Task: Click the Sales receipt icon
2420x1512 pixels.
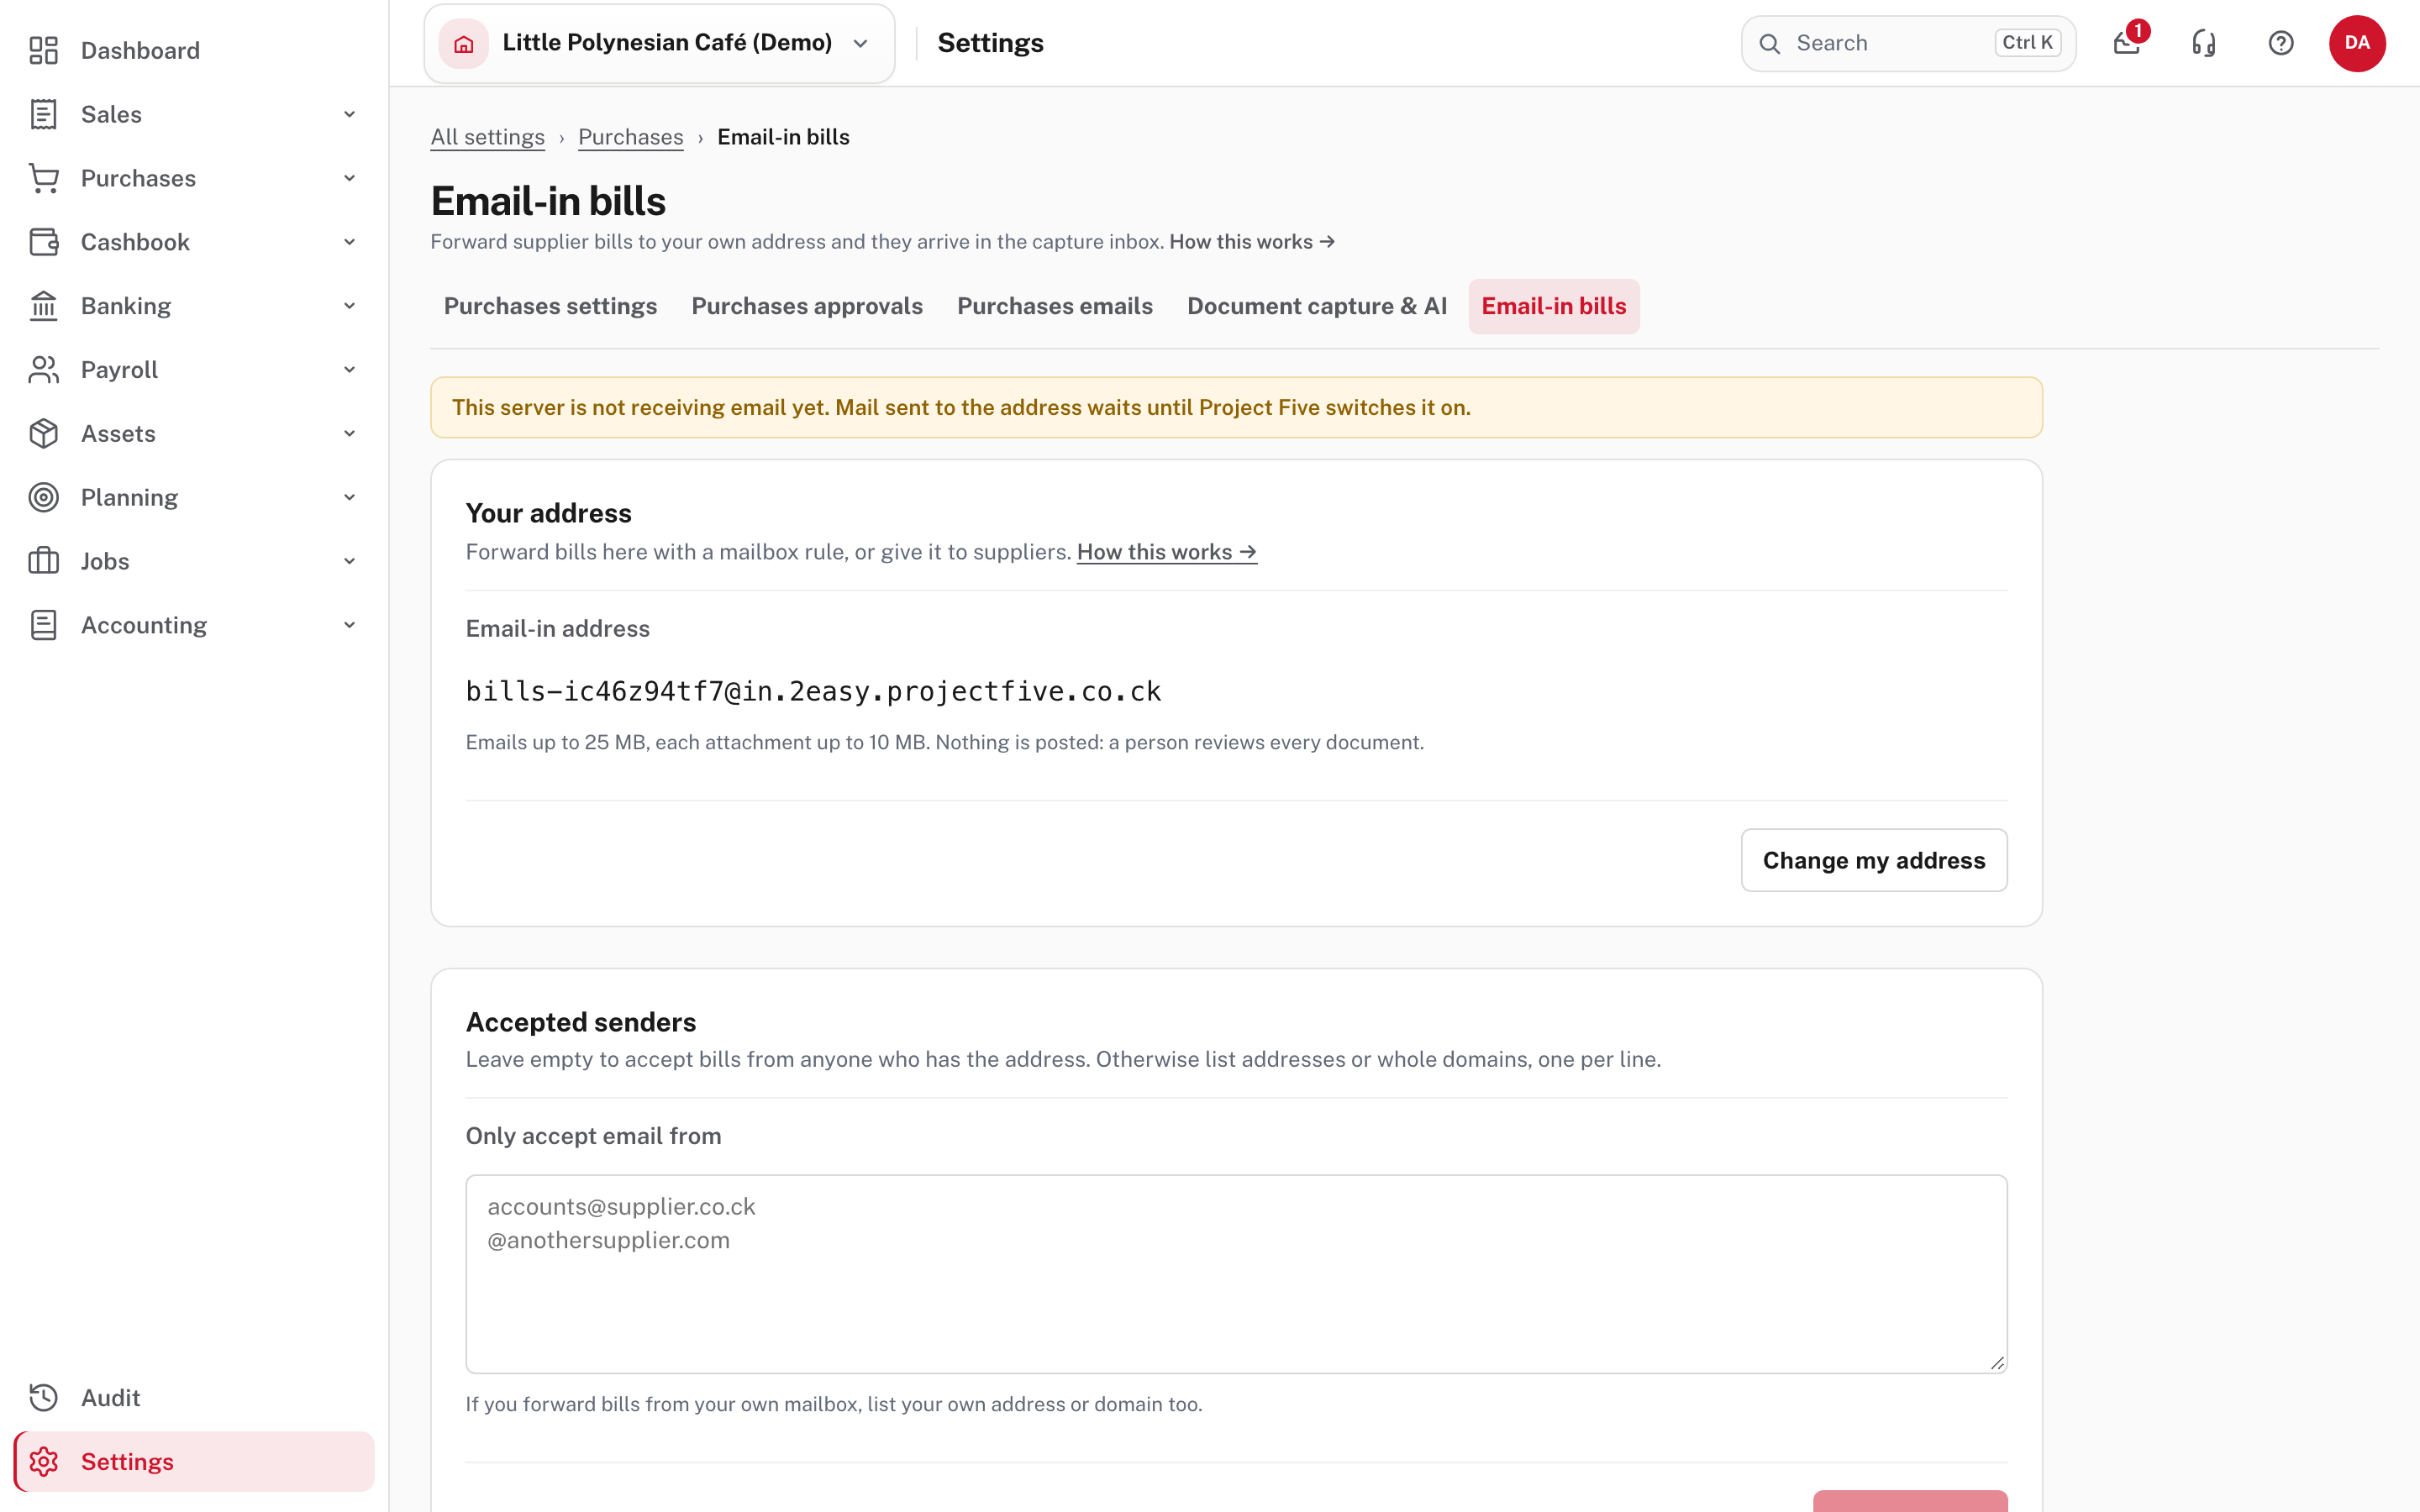Action: (43, 114)
